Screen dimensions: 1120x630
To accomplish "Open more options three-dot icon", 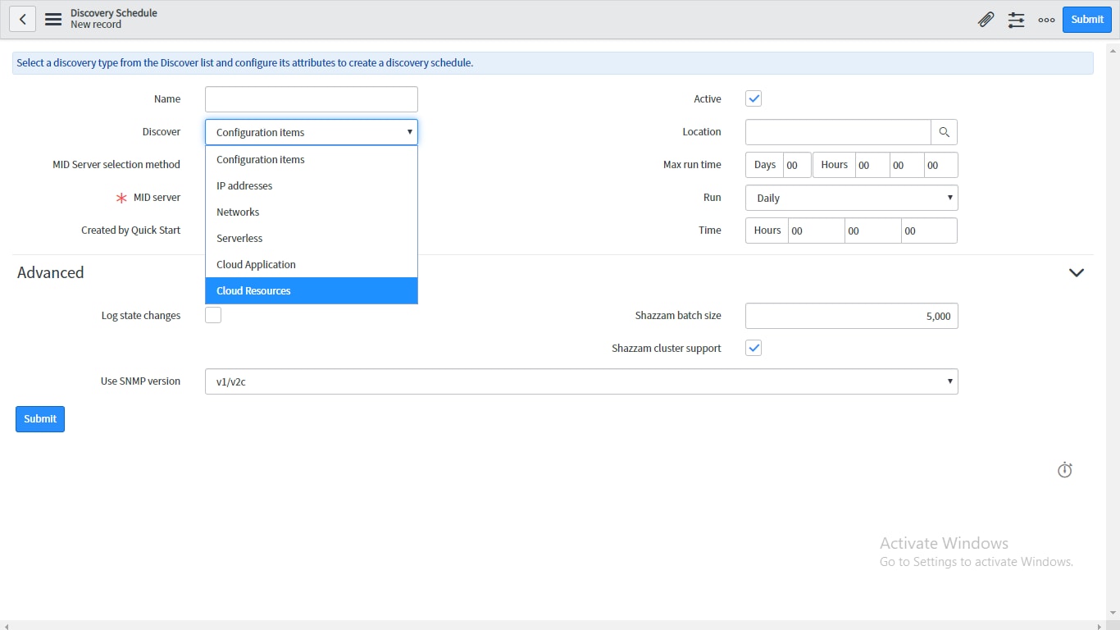I will click(1046, 20).
